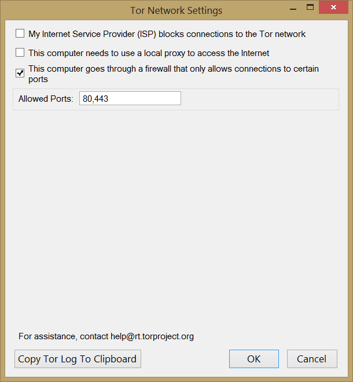Select the local proxy option label text
This screenshot has width=353, height=382.
pyautogui.click(x=149, y=53)
